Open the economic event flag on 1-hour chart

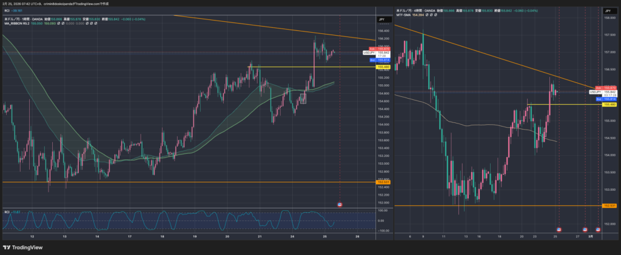(339, 204)
